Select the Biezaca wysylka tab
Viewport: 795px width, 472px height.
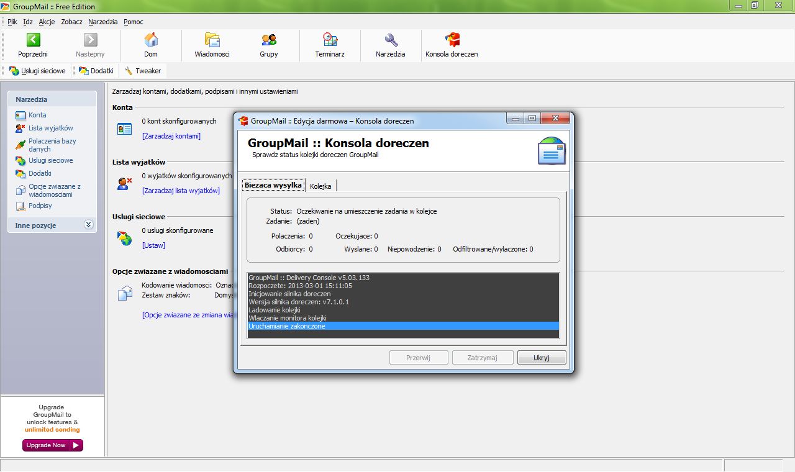pos(273,185)
